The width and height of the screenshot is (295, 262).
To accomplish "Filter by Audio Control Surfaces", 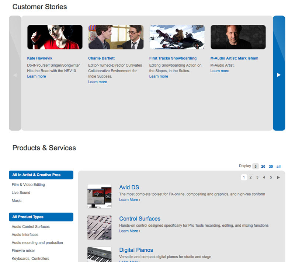I will coord(31,227).
